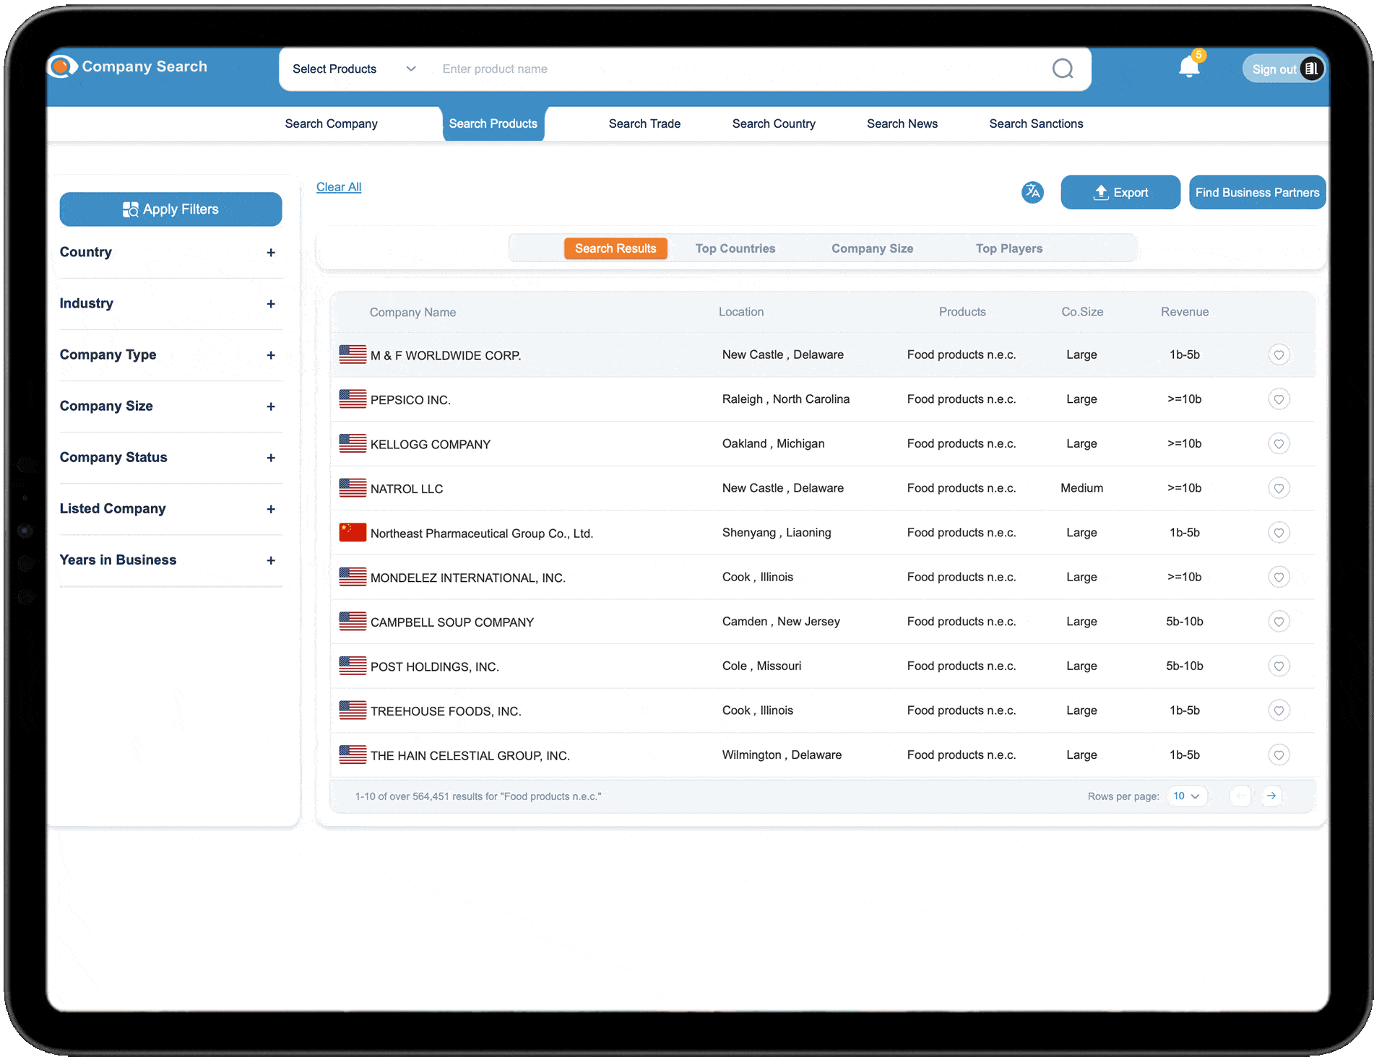Click the Location column header
The width and height of the screenshot is (1374, 1057).
pos(741,312)
